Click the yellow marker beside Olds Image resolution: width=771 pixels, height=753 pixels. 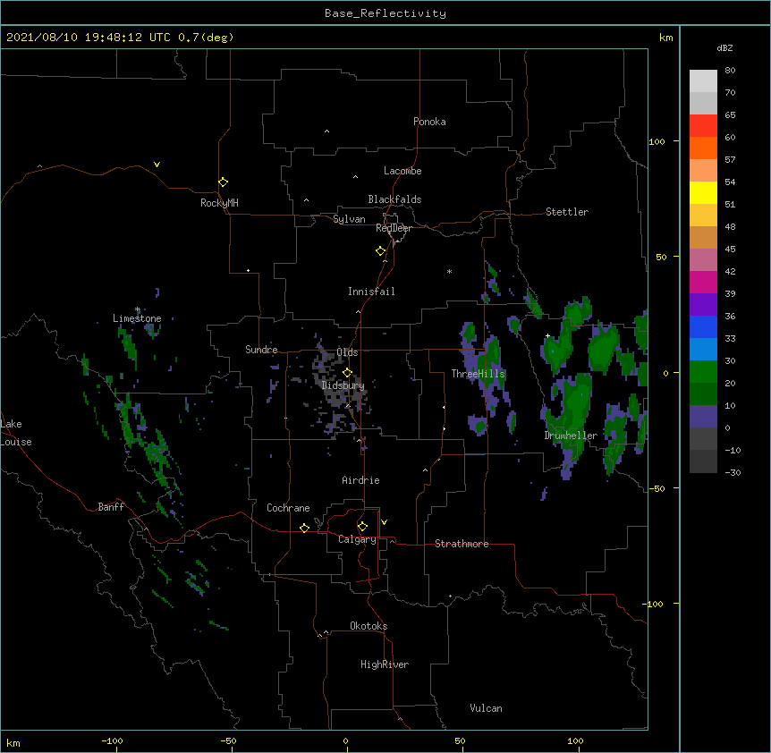click(347, 372)
